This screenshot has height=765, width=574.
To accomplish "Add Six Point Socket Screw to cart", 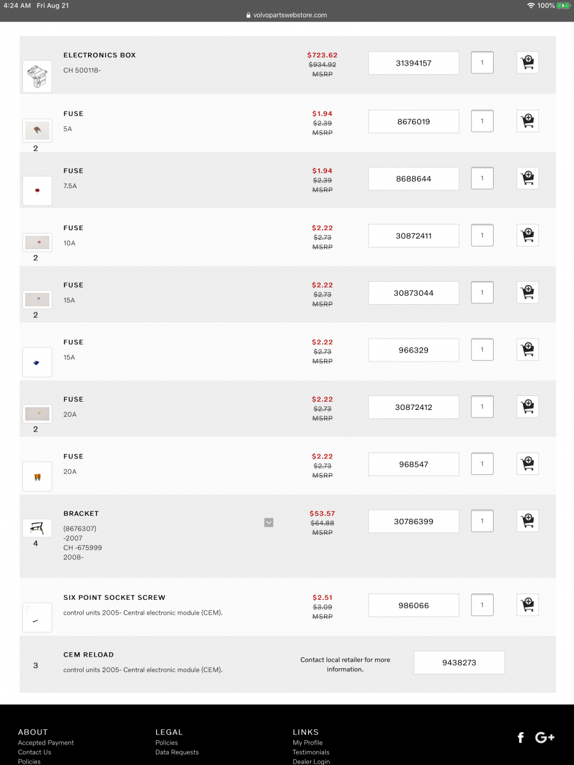I will point(527,605).
